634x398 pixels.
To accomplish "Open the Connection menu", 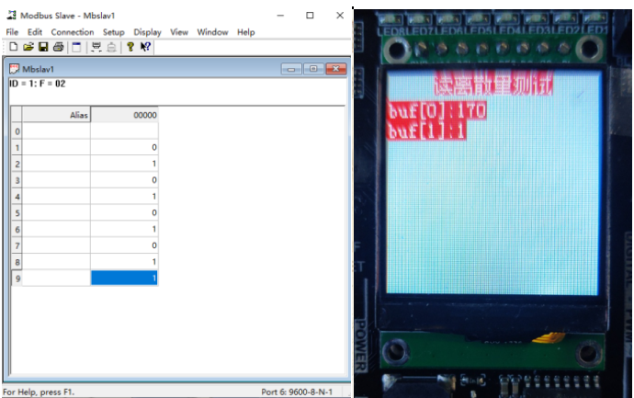I will (x=73, y=32).
